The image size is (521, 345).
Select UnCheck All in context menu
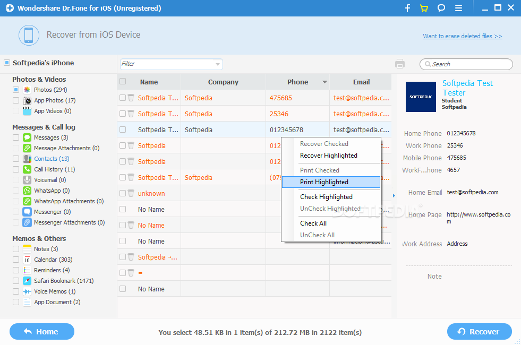[x=331, y=235]
